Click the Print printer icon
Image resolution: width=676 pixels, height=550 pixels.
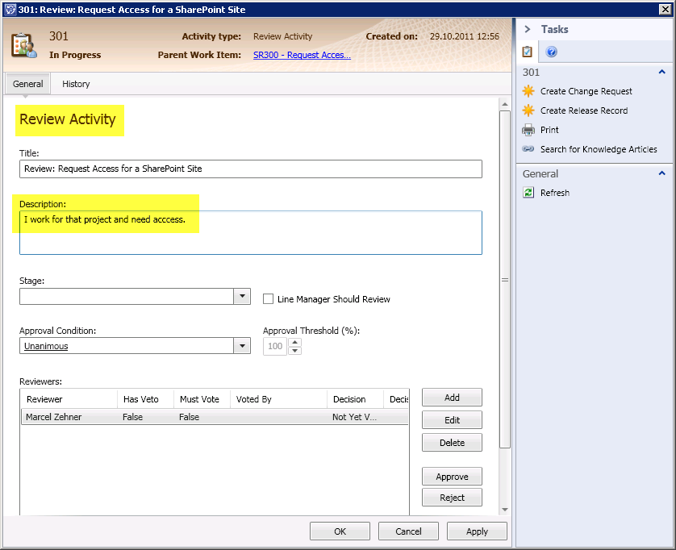pyautogui.click(x=528, y=130)
